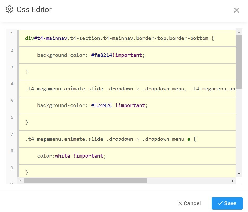
Task: Click the closing brace on line 6
Action: (27, 122)
